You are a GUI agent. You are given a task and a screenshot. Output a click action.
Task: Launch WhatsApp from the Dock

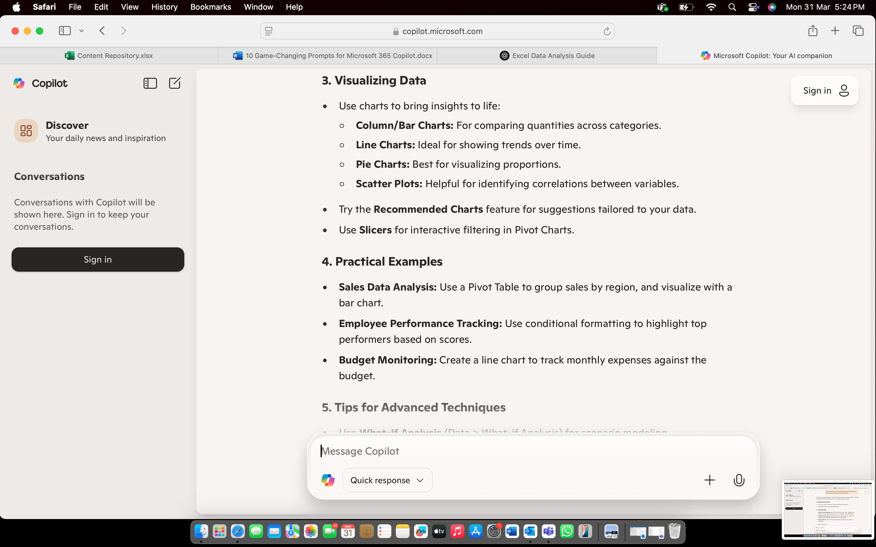pyautogui.click(x=566, y=532)
